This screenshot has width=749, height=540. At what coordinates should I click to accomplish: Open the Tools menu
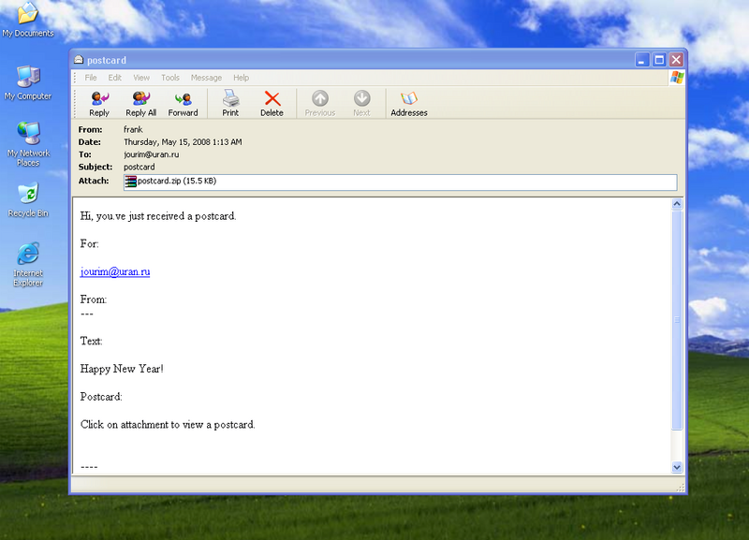click(170, 78)
